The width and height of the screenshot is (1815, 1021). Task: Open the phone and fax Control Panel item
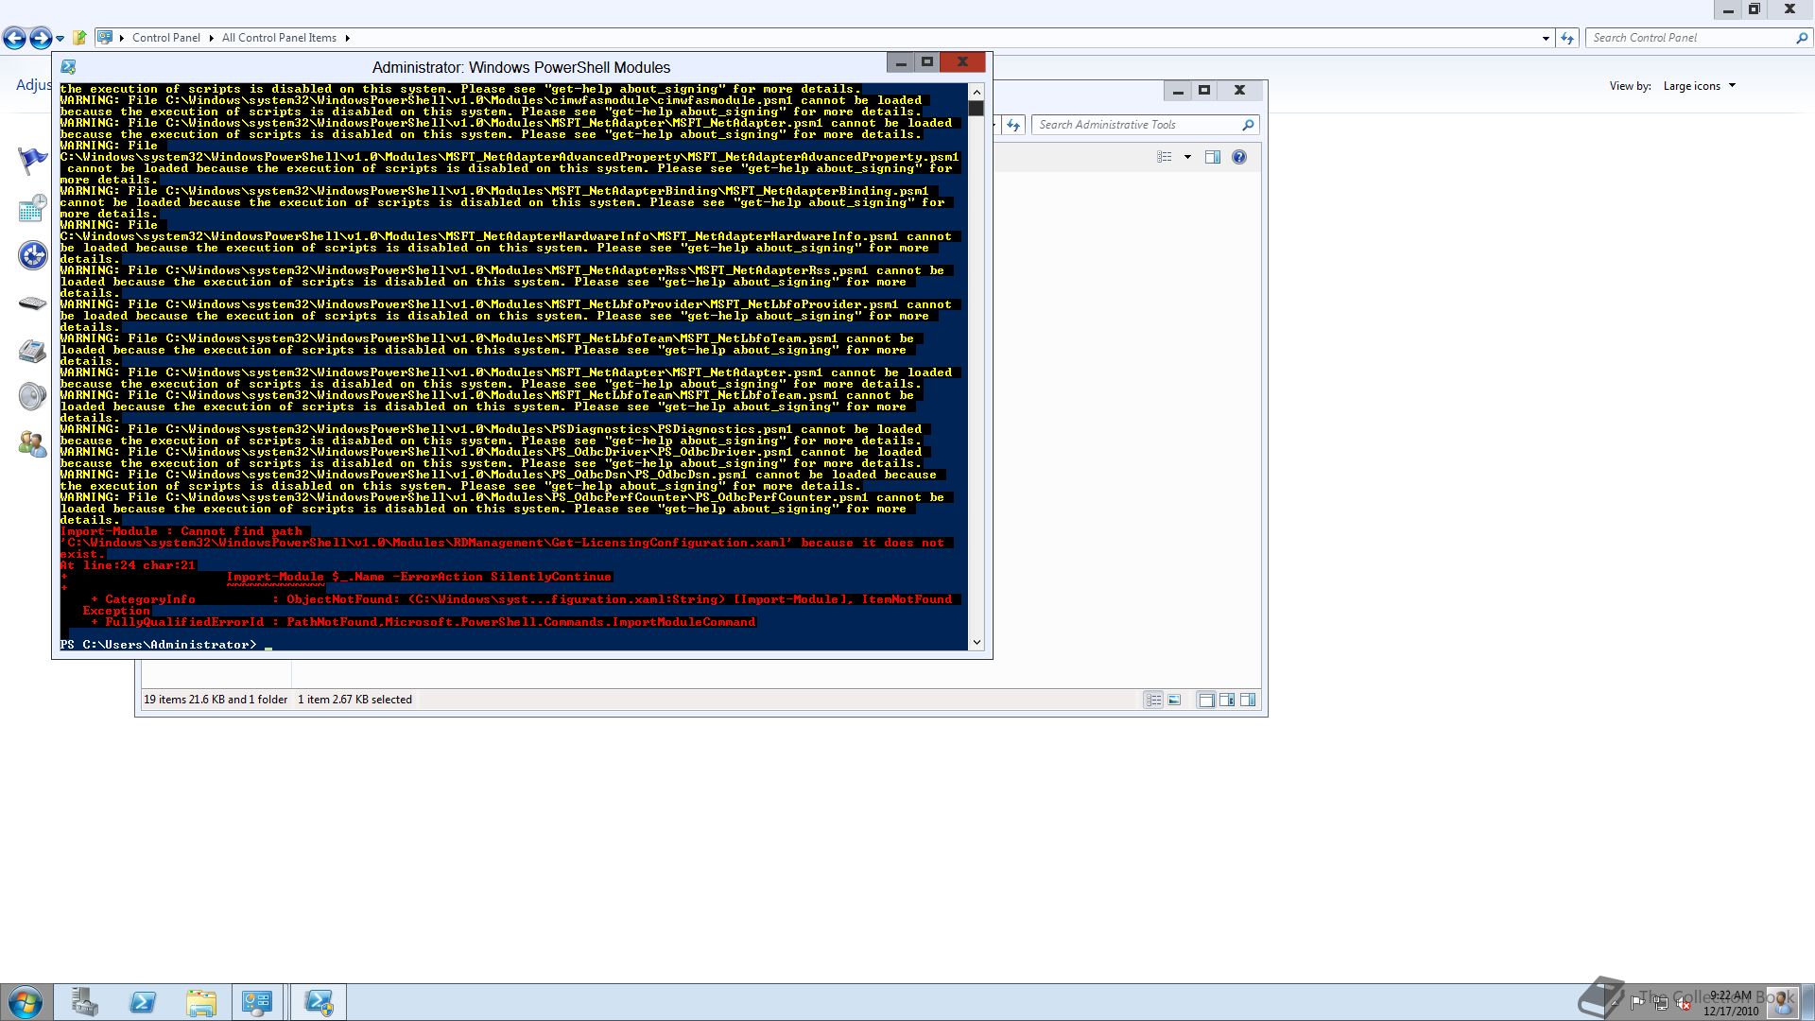tap(32, 351)
